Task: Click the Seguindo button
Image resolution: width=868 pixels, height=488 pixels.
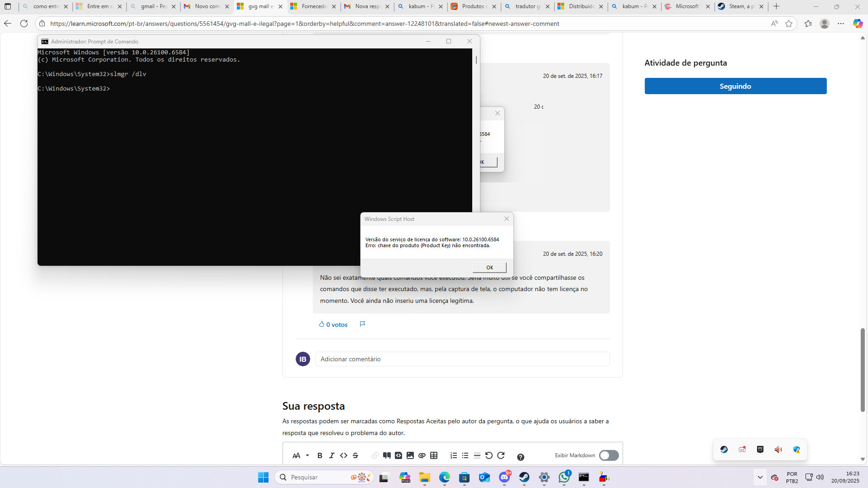Action: [735, 86]
